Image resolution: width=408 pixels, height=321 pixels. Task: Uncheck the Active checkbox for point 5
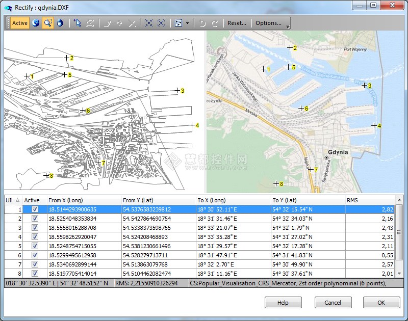(35, 246)
